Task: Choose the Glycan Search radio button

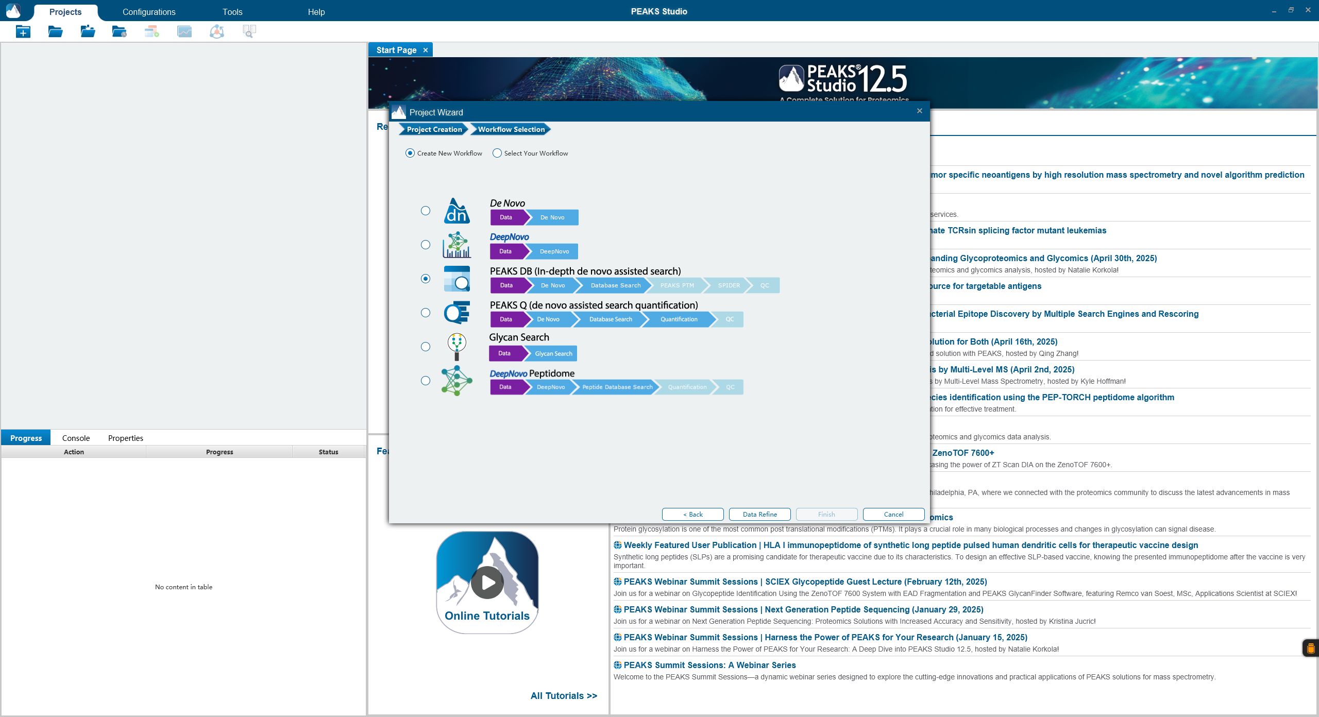Action: 426,347
